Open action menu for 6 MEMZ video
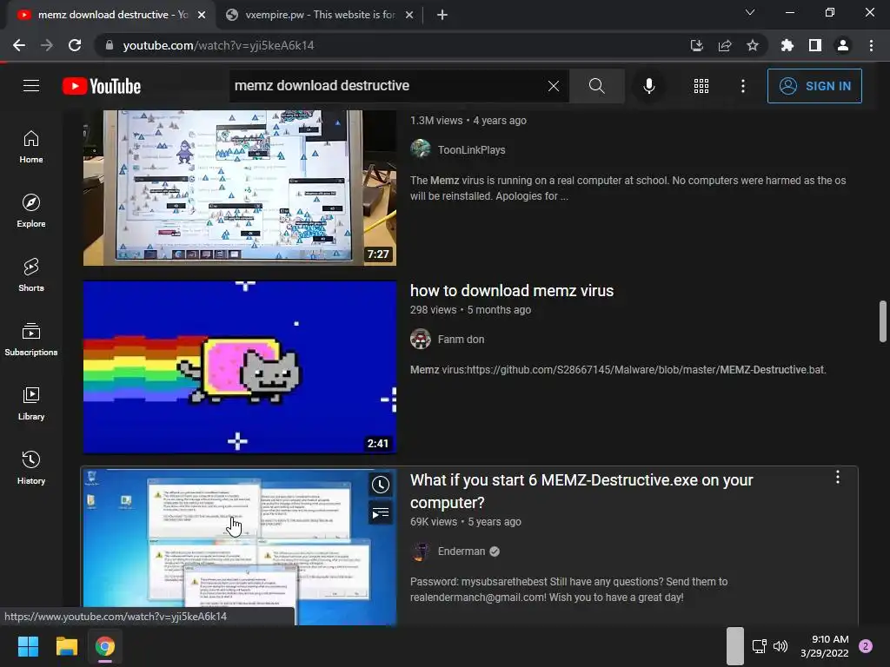890x667 pixels. coord(838,478)
